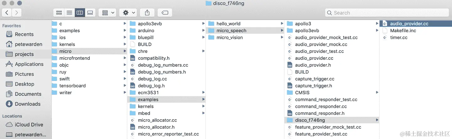Select the tensorboard folder icon

click(x=54, y=85)
